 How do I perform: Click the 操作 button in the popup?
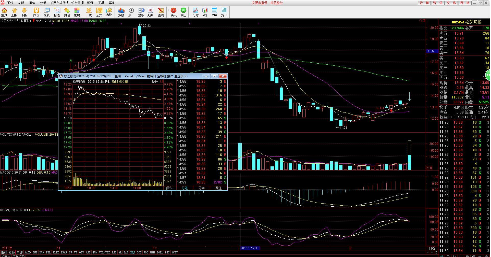click(x=169, y=188)
